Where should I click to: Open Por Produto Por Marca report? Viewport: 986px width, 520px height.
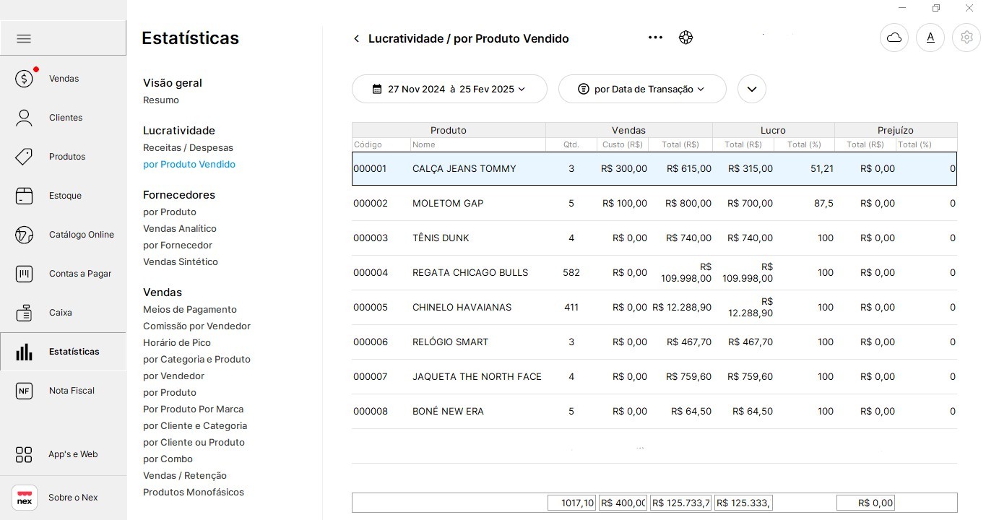click(x=193, y=409)
